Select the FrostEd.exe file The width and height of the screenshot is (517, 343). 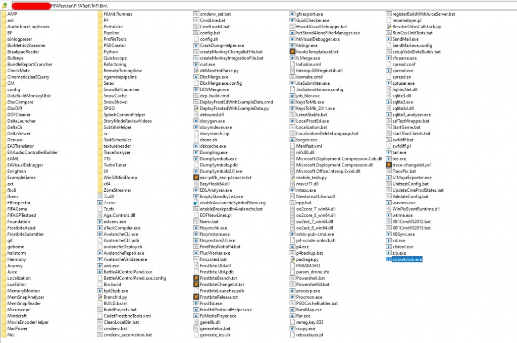point(211,304)
